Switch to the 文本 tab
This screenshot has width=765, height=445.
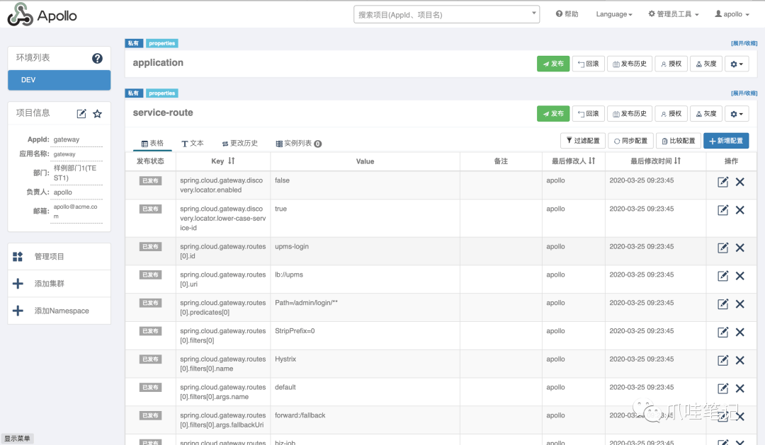(x=193, y=144)
